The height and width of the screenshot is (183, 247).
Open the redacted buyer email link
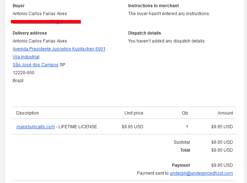coord(46,22)
